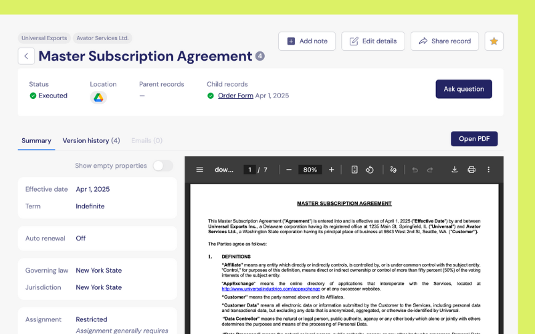The image size is (535, 334).
Task: Open the Order Form child record link
Action: point(235,96)
